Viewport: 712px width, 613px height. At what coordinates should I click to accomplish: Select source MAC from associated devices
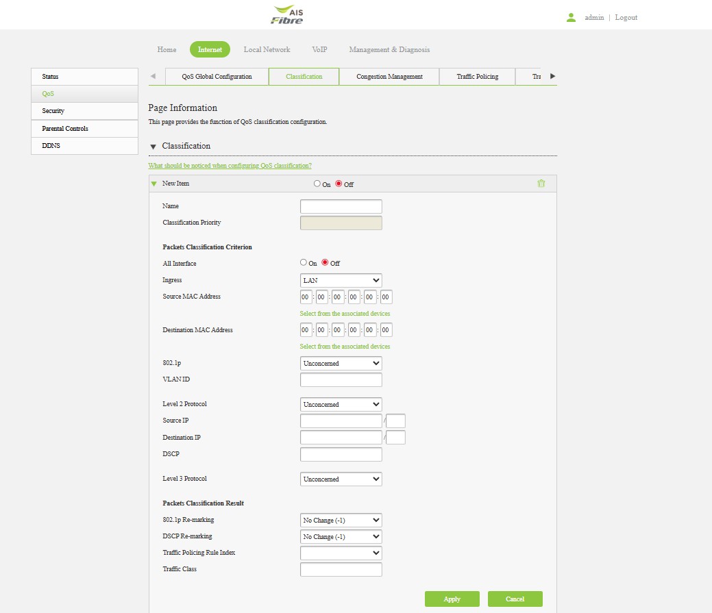[345, 314]
